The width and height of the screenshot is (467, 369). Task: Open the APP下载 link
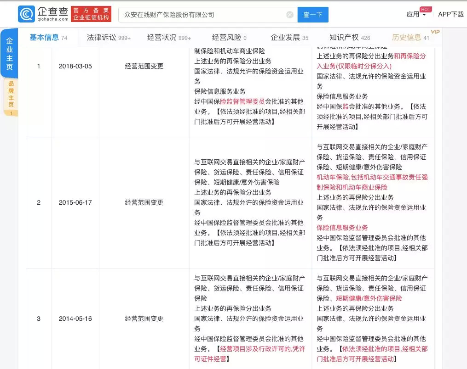pyautogui.click(x=450, y=14)
